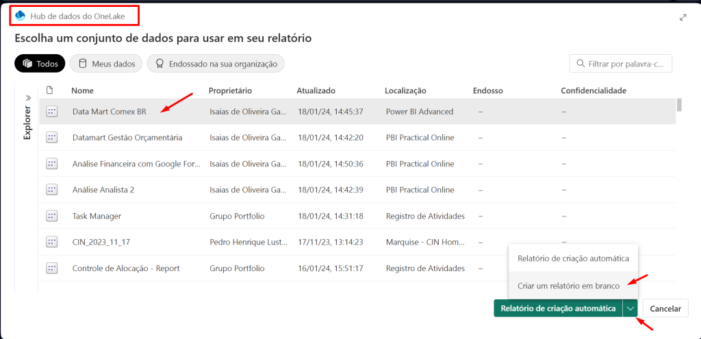
Task: Click the OneLake data hub logo icon
Action: pos(20,15)
